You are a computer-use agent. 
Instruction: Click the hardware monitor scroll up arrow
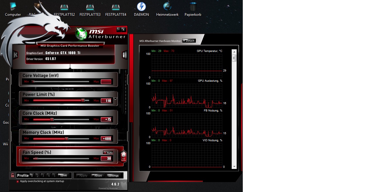[x=234, y=52]
